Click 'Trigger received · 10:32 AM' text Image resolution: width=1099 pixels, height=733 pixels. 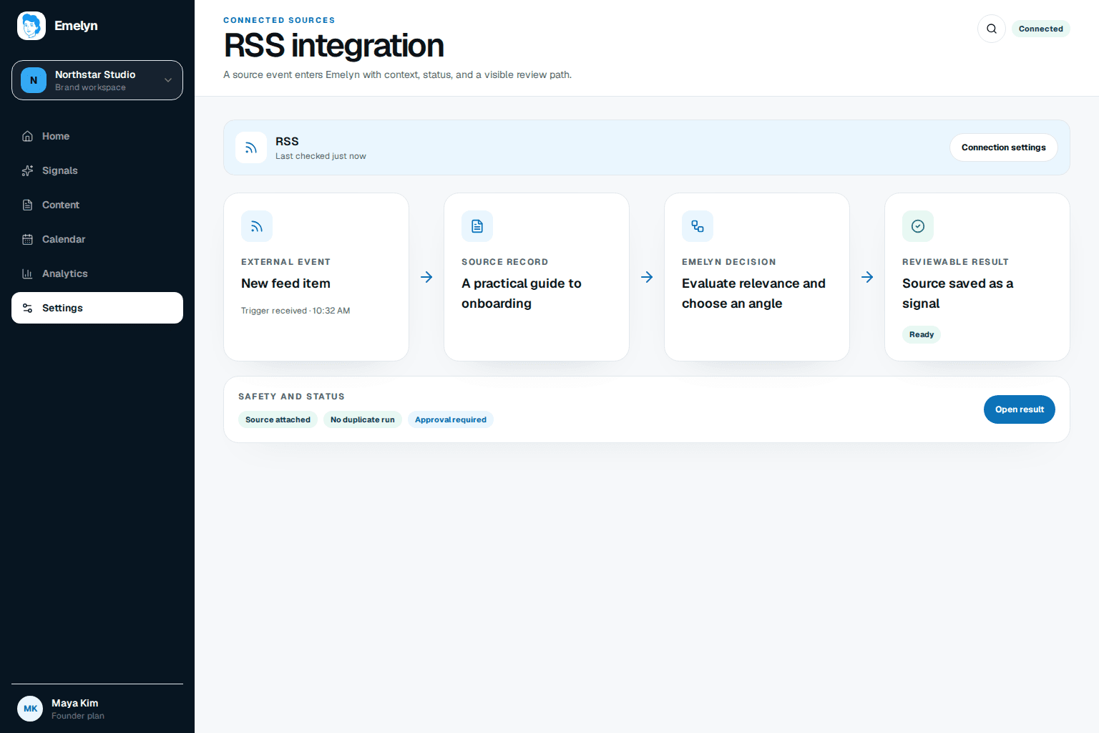[x=295, y=311]
